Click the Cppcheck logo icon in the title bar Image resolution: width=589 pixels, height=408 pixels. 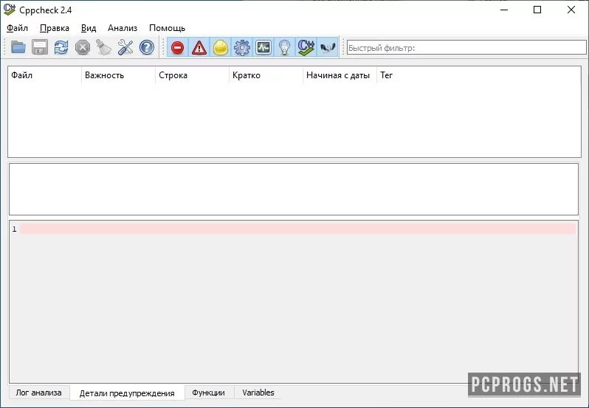9,10
